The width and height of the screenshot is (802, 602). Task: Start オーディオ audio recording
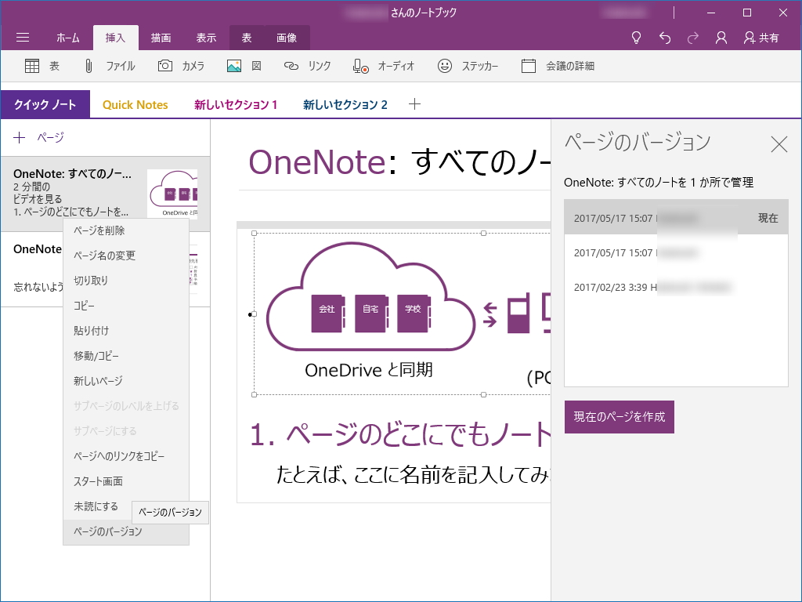(x=384, y=66)
